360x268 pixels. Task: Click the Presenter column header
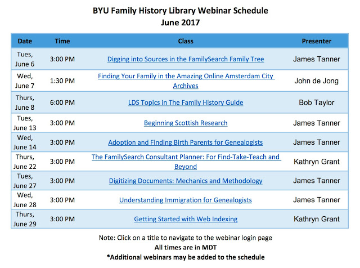click(x=316, y=41)
